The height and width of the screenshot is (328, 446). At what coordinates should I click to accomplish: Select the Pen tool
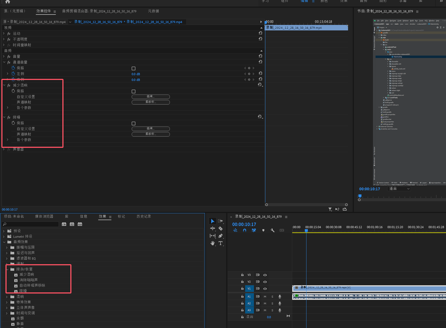(x=221, y=236)
